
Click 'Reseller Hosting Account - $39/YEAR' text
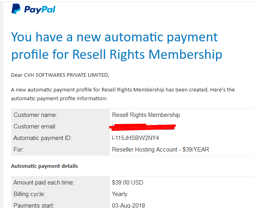161,150
